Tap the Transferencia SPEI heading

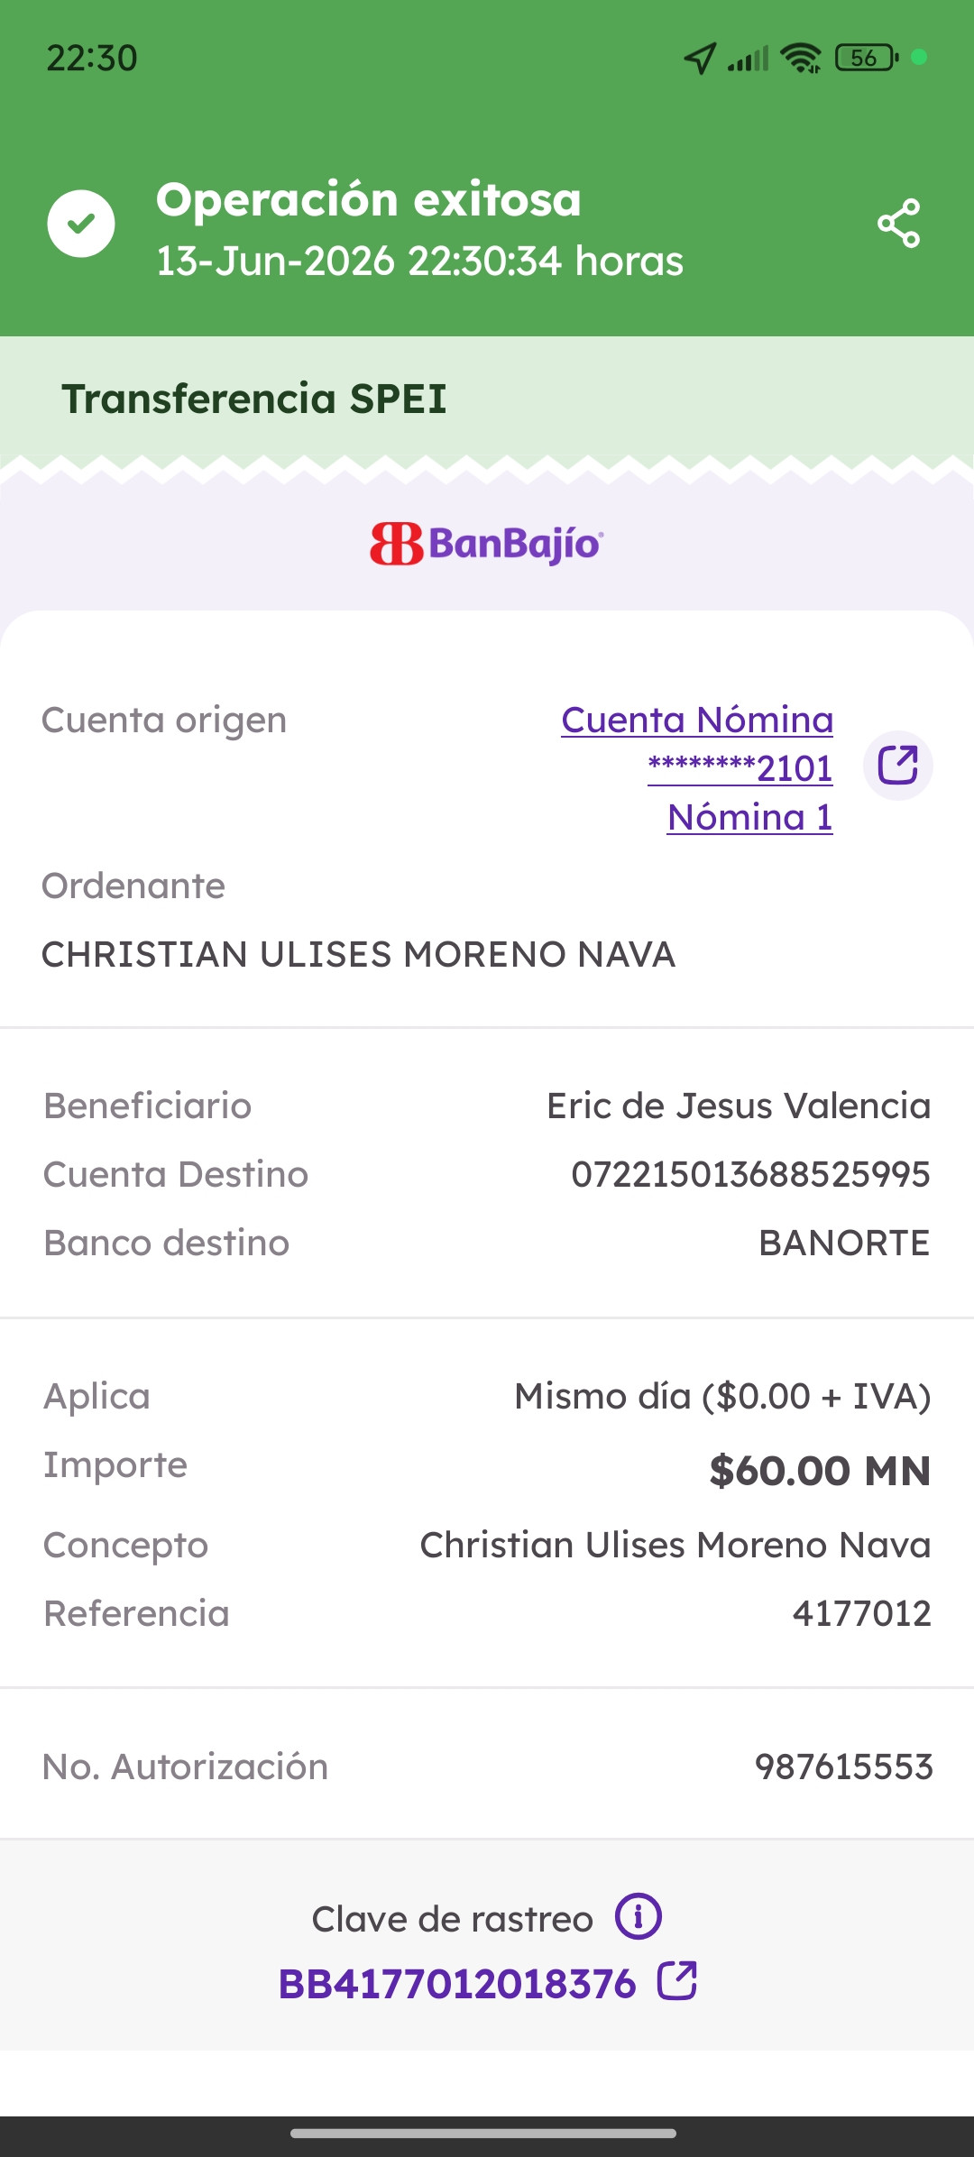(x=254, y=399)
